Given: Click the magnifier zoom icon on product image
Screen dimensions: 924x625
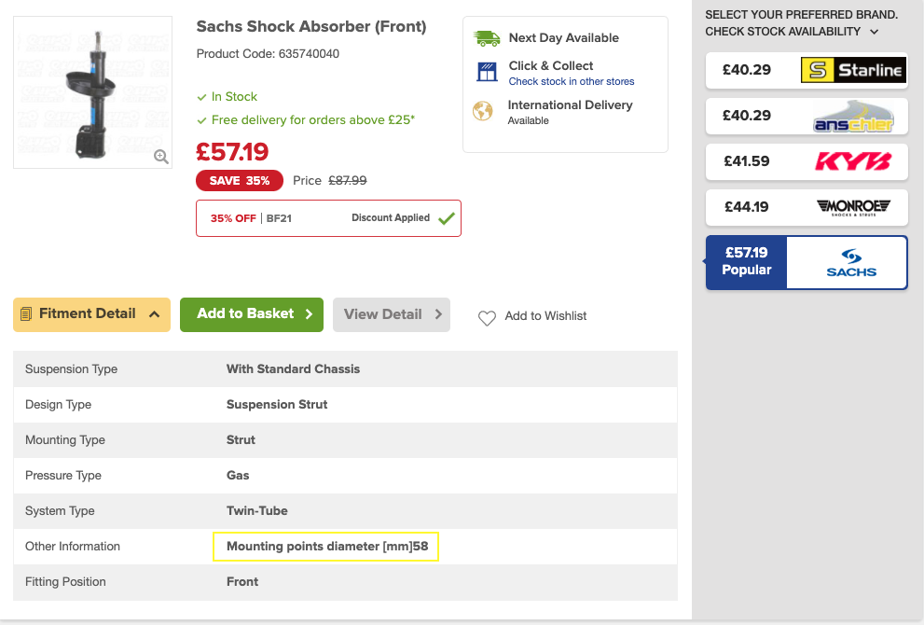Looking at the screenshot, I should tap(161, 157).
